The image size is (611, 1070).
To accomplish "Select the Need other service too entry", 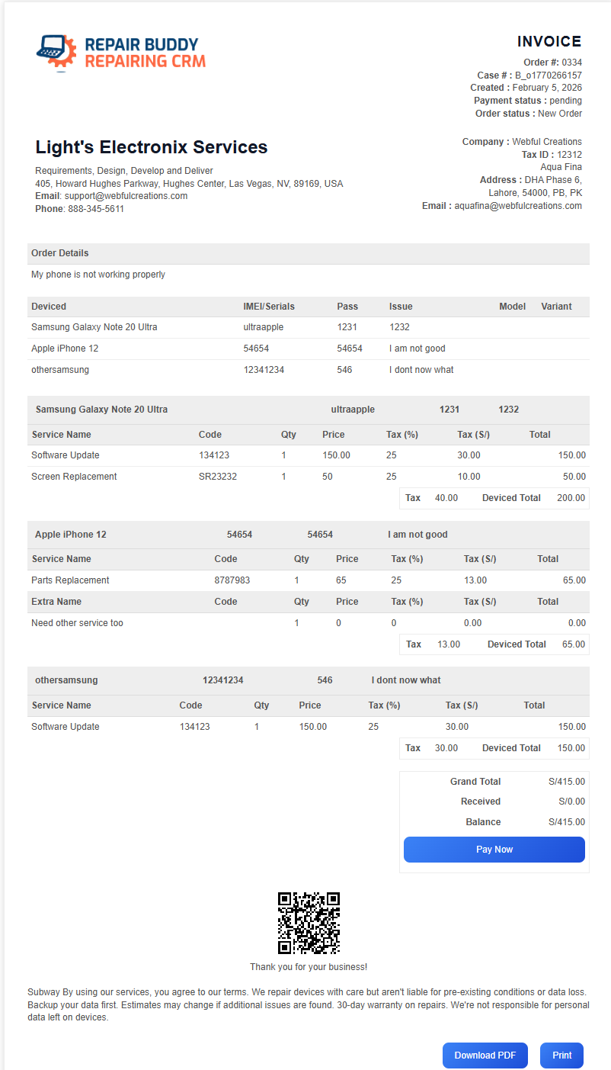I will [x=77, y=623].
